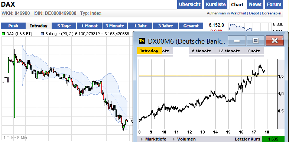289x142 pixels.
Task: Click the TM icon in DX00M6 window title
Action: pyautogui.click(x=142, y=41)
